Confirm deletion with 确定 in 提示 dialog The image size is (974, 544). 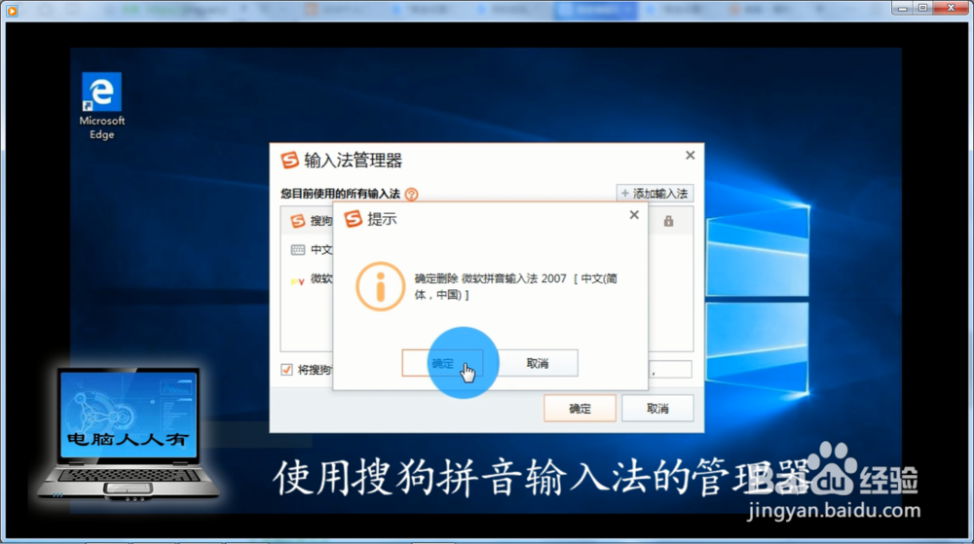(x=442, y=363)
